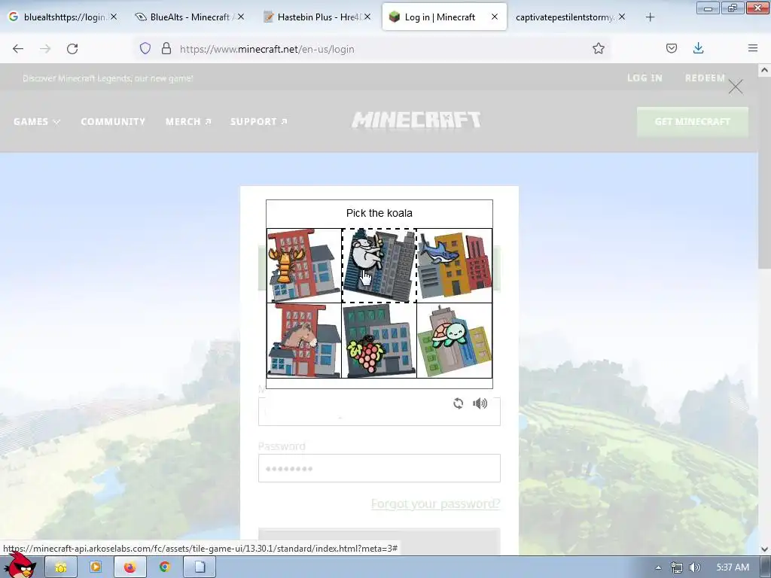Open the GAMES dropdown menu
This screenshot has height=578, width=771.
tap(36, 121)
